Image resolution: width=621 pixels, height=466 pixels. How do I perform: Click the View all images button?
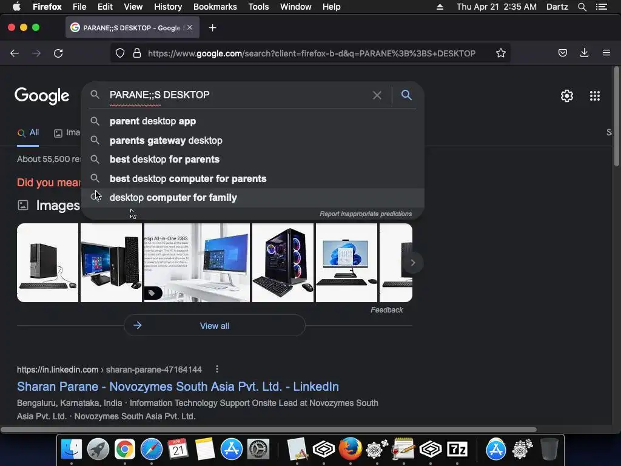(215, 326)
